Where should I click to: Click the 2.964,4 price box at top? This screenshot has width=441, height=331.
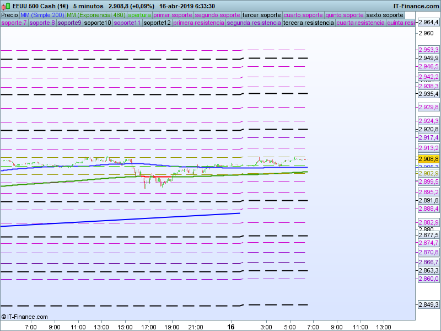[428, 23]
